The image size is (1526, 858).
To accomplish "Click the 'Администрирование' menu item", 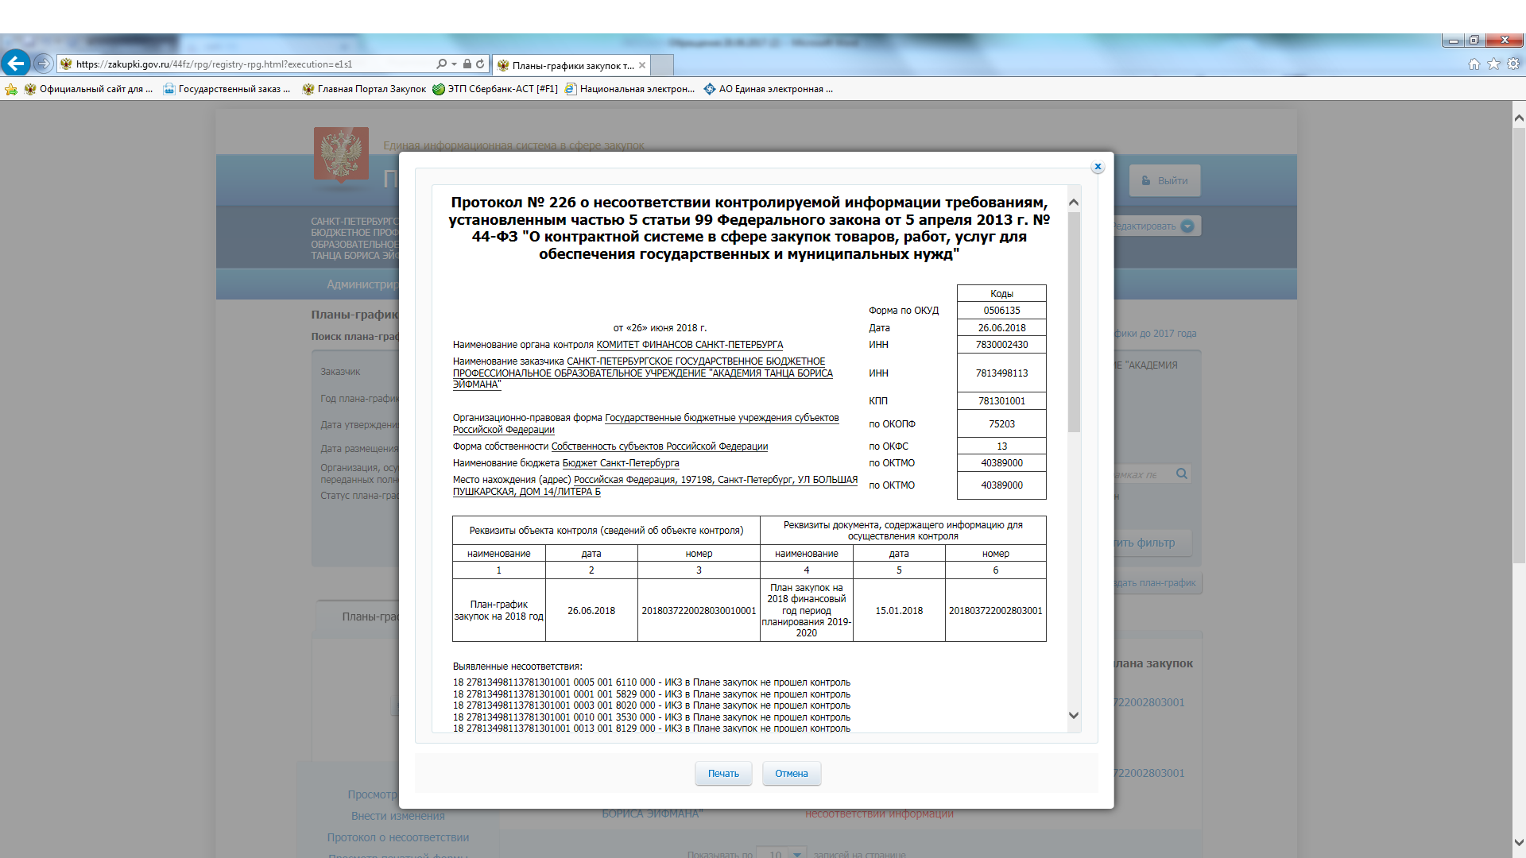I will [362, 284].
